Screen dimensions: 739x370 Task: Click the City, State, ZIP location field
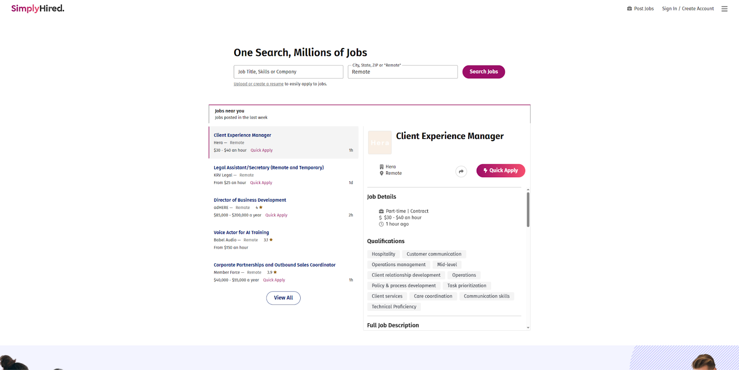pyautogui.click(x=402, y=72)
